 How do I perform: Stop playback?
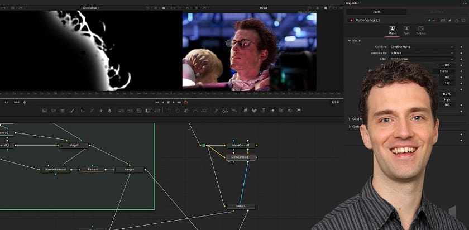(x=169, y=102)
